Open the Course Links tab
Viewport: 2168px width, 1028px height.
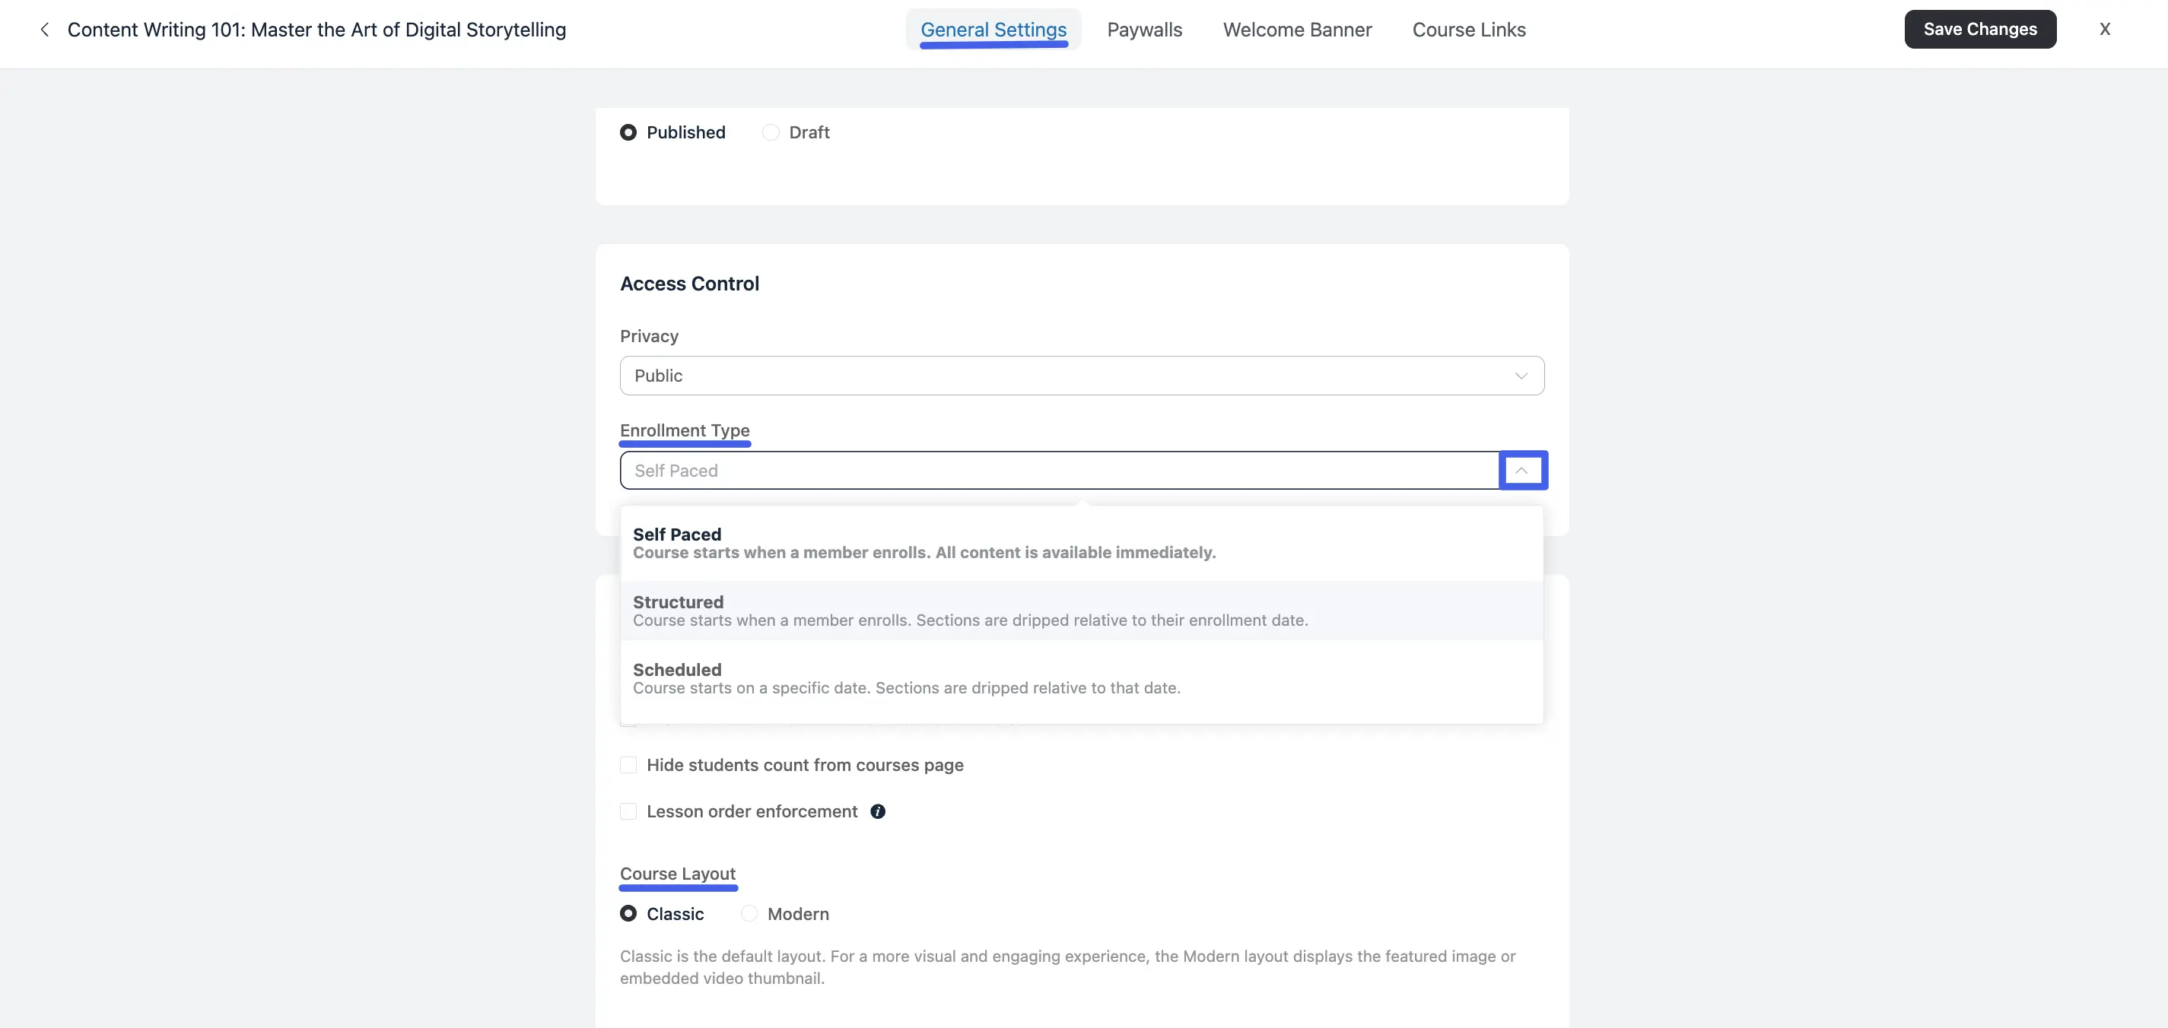tap(1469, 30)
